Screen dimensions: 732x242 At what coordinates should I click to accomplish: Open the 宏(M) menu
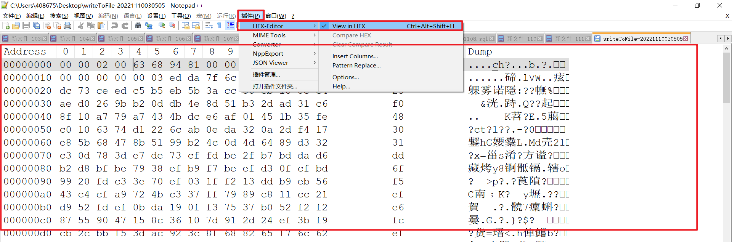pyautogui.click(x=204, y=16)
